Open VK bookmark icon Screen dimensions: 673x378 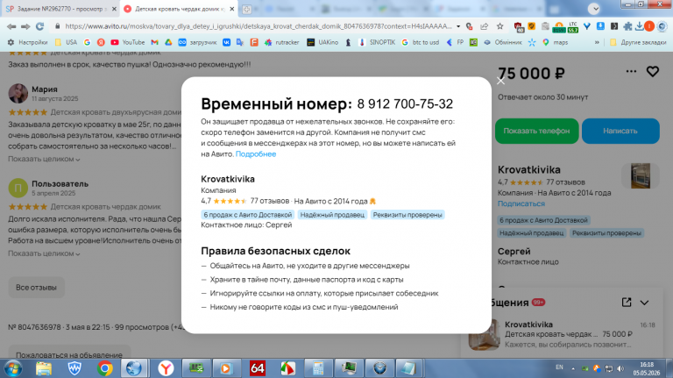click(x=227, y=42)
